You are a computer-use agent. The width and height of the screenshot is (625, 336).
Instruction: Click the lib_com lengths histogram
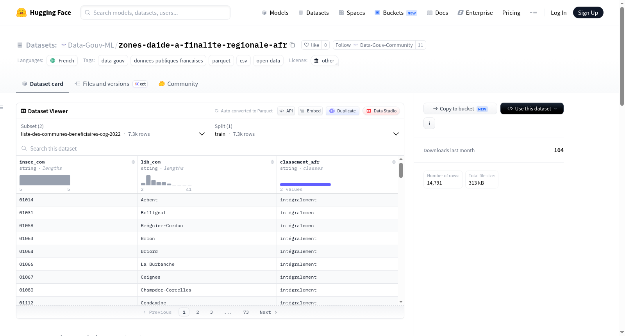[166, 180]
